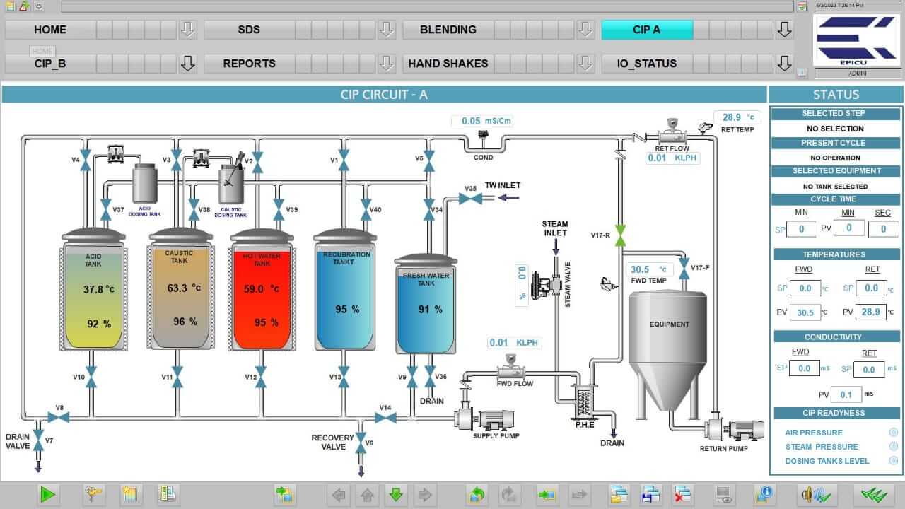Screen dimensions: 905x509
Task: Expand the dropdown arrow beside CIP A
Action: click(784, 30)
